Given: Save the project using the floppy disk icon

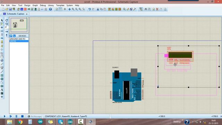Looking at the screenshot, I should pyautogui.click(x=10, y=9).
